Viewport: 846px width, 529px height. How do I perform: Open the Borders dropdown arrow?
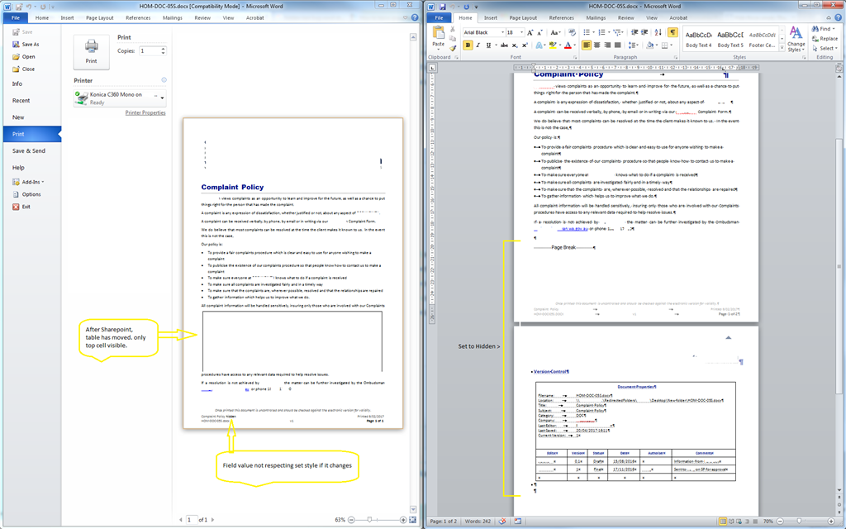671,45
